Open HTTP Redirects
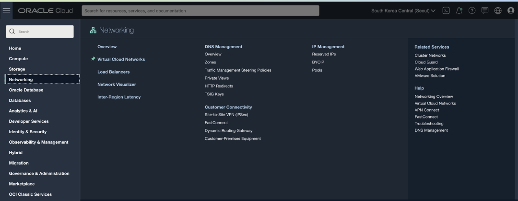 pos(219,86)
